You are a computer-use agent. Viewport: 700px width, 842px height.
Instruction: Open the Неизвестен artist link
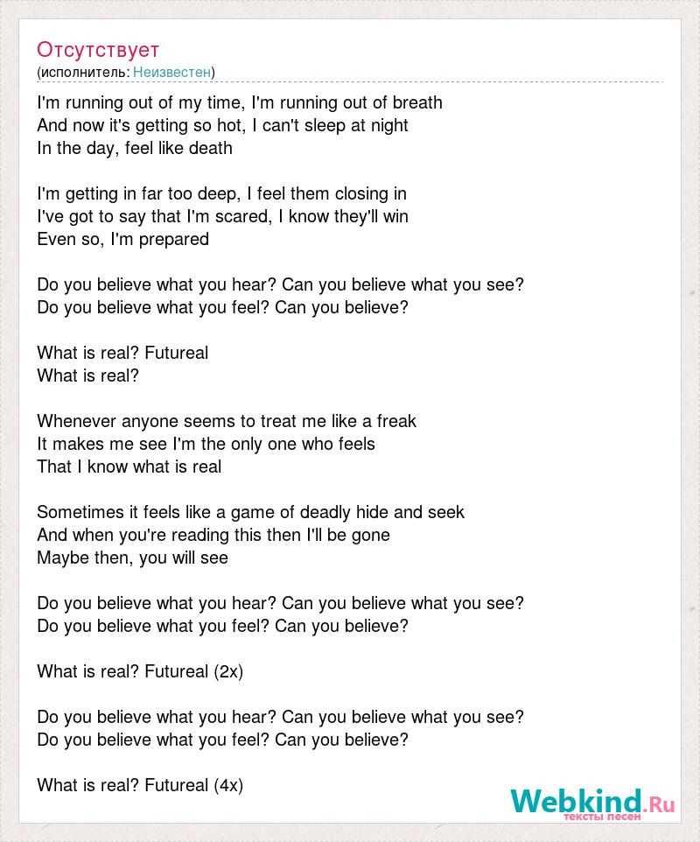(171, 72)
